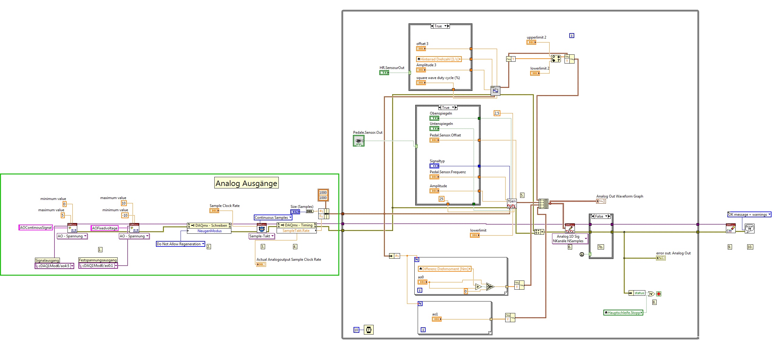Toggle the Pedale.Sensor.Out boolean terminal

[x=359, y=141]
